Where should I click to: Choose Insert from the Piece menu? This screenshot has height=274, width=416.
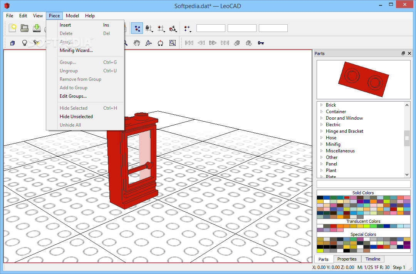[85, 25]
